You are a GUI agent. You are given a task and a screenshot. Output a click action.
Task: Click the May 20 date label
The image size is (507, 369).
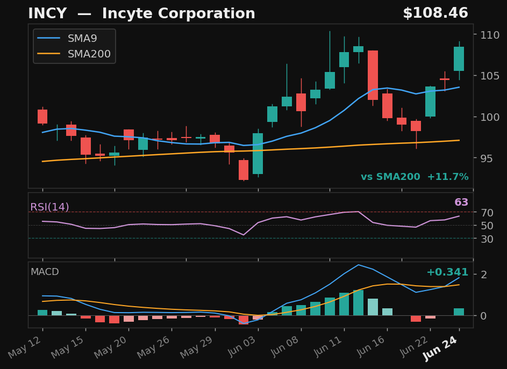(111, 346)
